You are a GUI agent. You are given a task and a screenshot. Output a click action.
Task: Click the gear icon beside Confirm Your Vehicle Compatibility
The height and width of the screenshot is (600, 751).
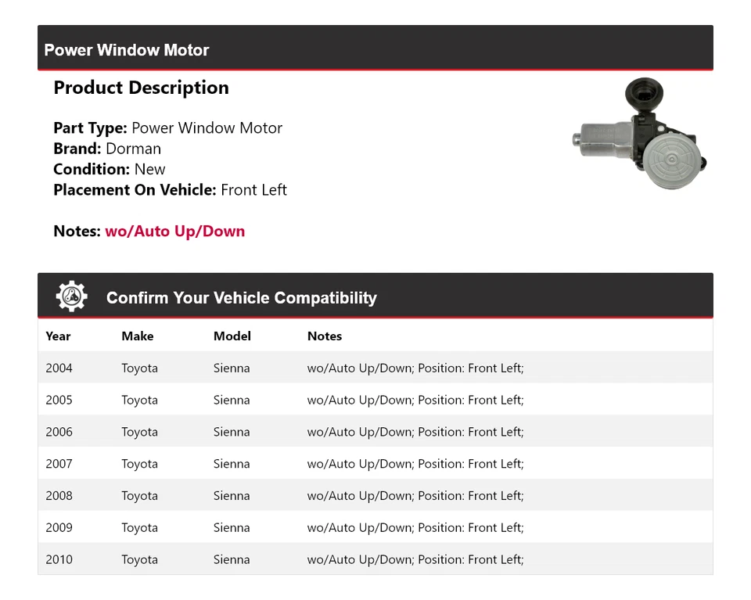72,296
